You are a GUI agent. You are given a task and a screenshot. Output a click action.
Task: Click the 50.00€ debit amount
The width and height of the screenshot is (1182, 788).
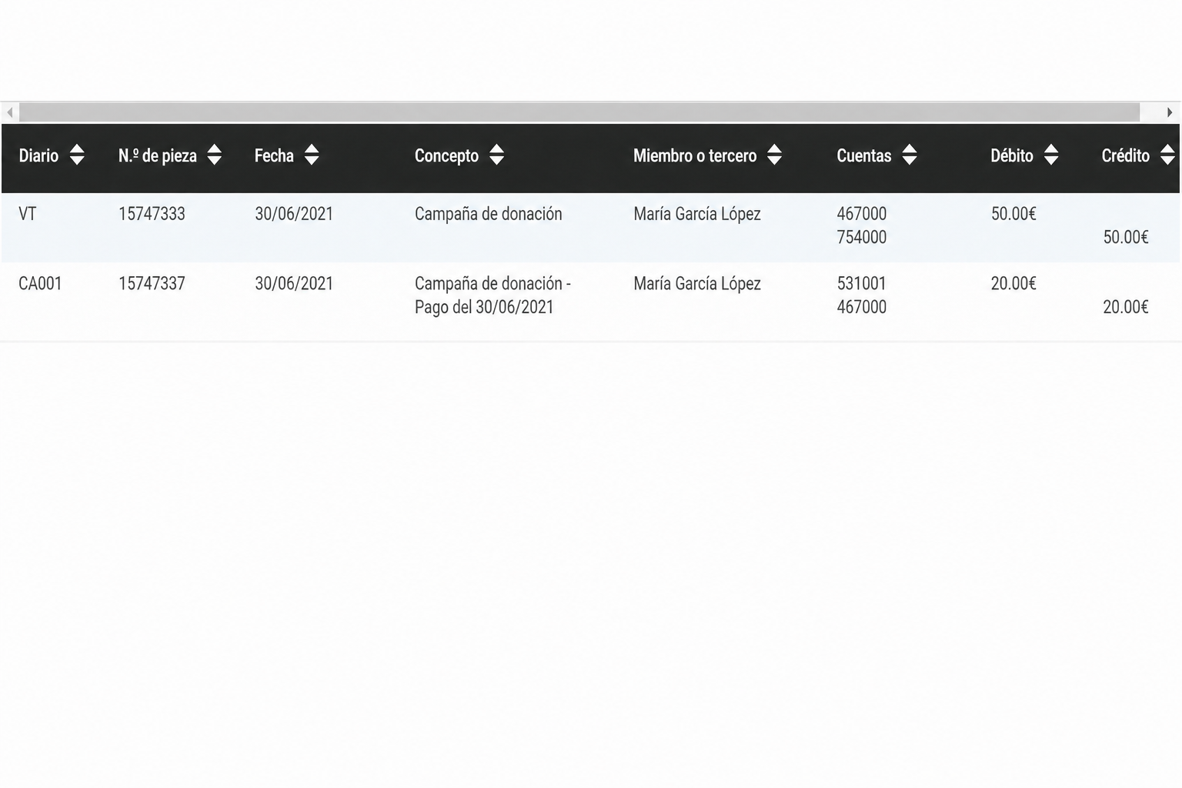coord(1013,214)
